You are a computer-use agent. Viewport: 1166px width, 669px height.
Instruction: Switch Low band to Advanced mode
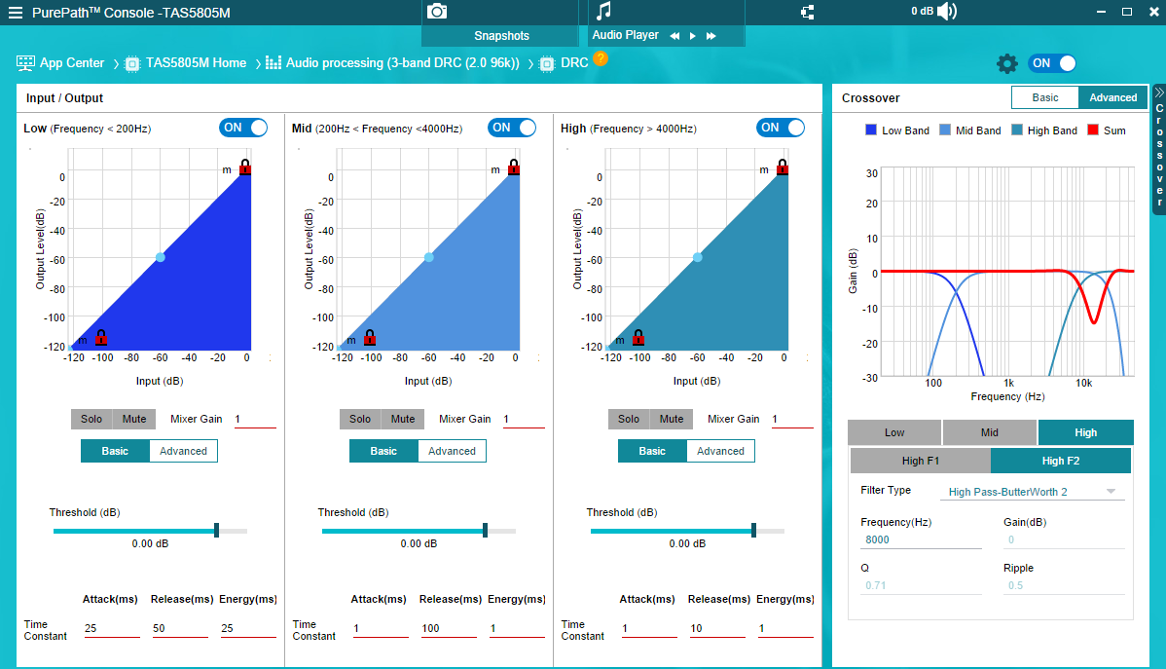click(x=184, y=451)
